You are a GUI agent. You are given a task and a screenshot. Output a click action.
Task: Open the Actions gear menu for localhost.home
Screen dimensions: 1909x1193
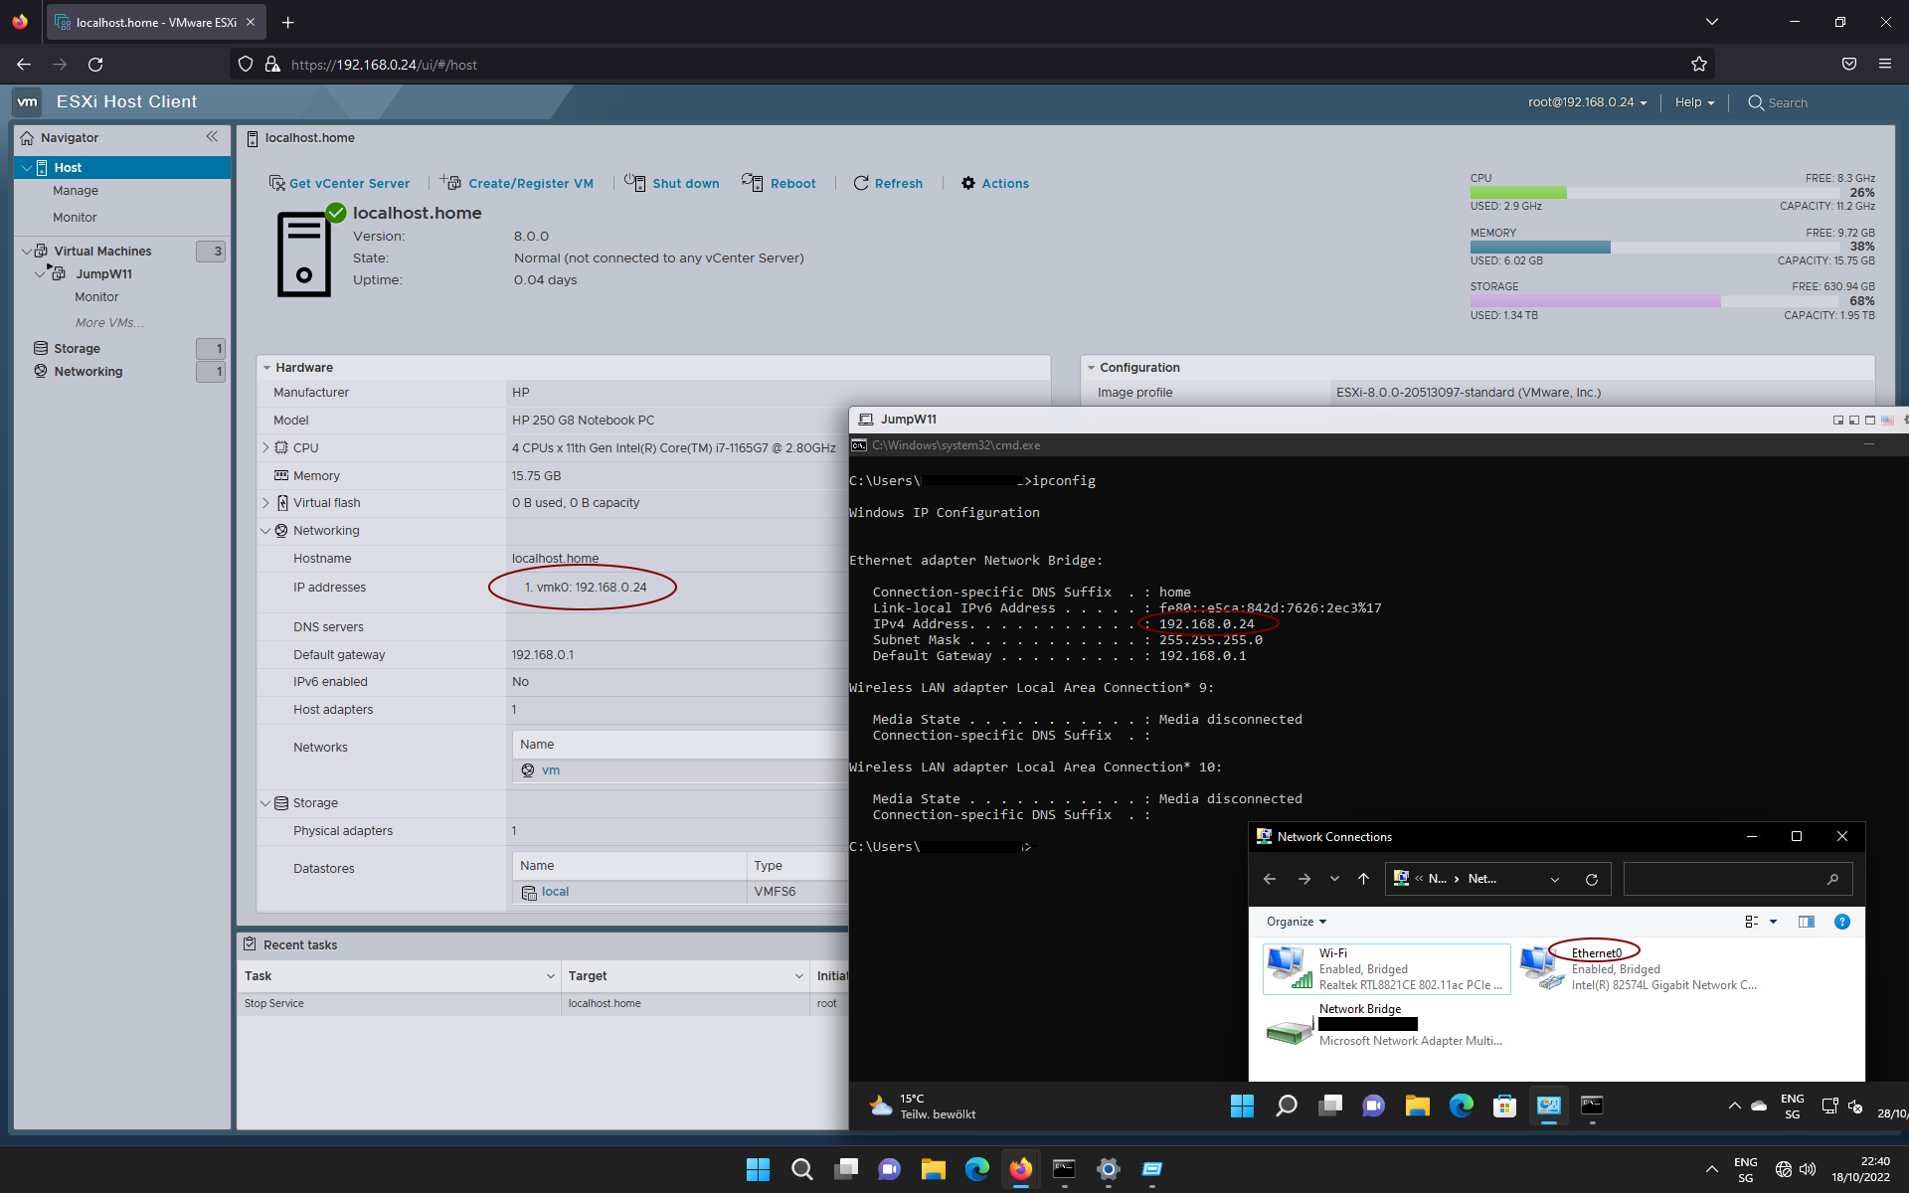click(x=967, y=183)
